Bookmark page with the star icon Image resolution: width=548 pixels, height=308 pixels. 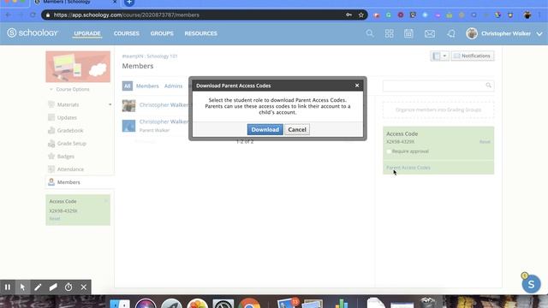361,15
